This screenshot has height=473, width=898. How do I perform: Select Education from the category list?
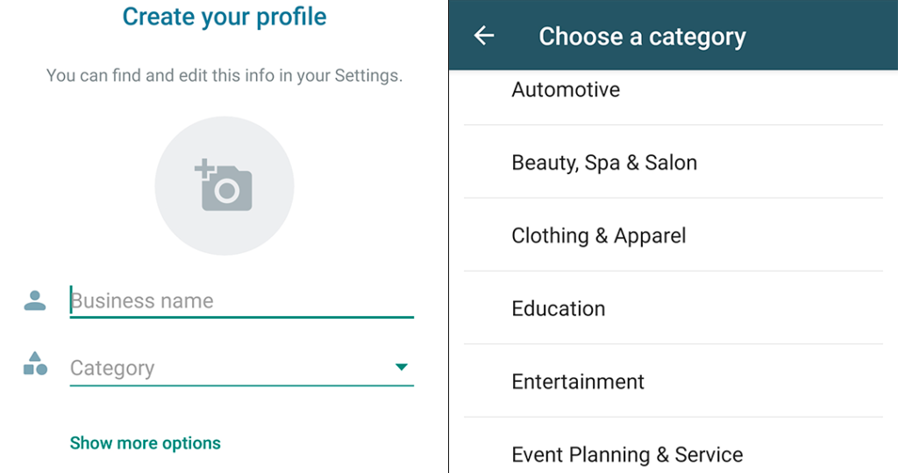tap(559, 308)
